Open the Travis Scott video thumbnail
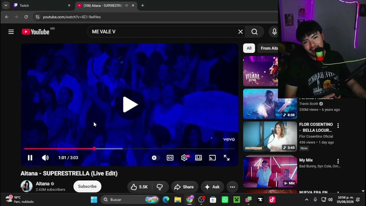 click(270, 104)
